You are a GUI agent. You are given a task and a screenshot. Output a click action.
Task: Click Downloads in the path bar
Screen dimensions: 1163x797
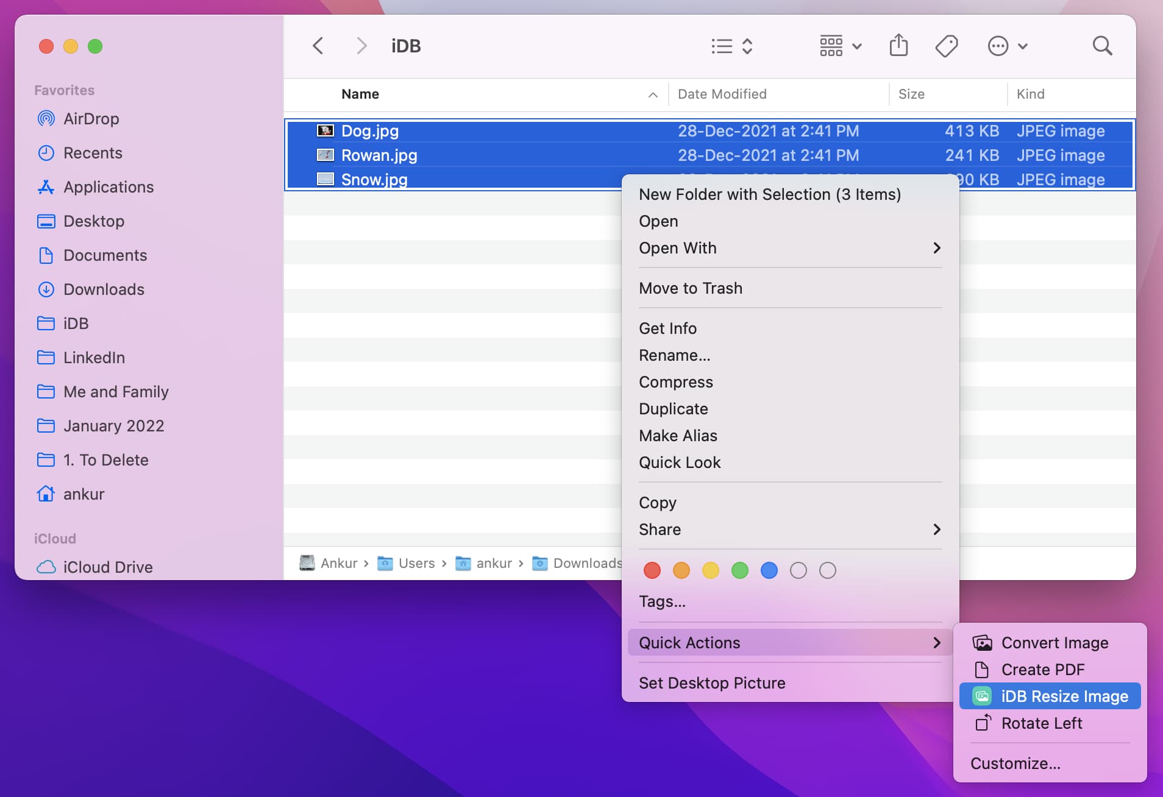pos(577,563)
